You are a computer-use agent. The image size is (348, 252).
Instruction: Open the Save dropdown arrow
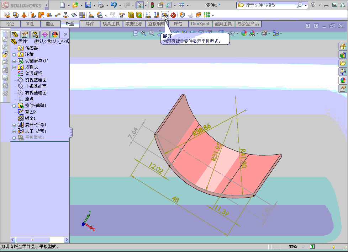(x=94, y=5)
